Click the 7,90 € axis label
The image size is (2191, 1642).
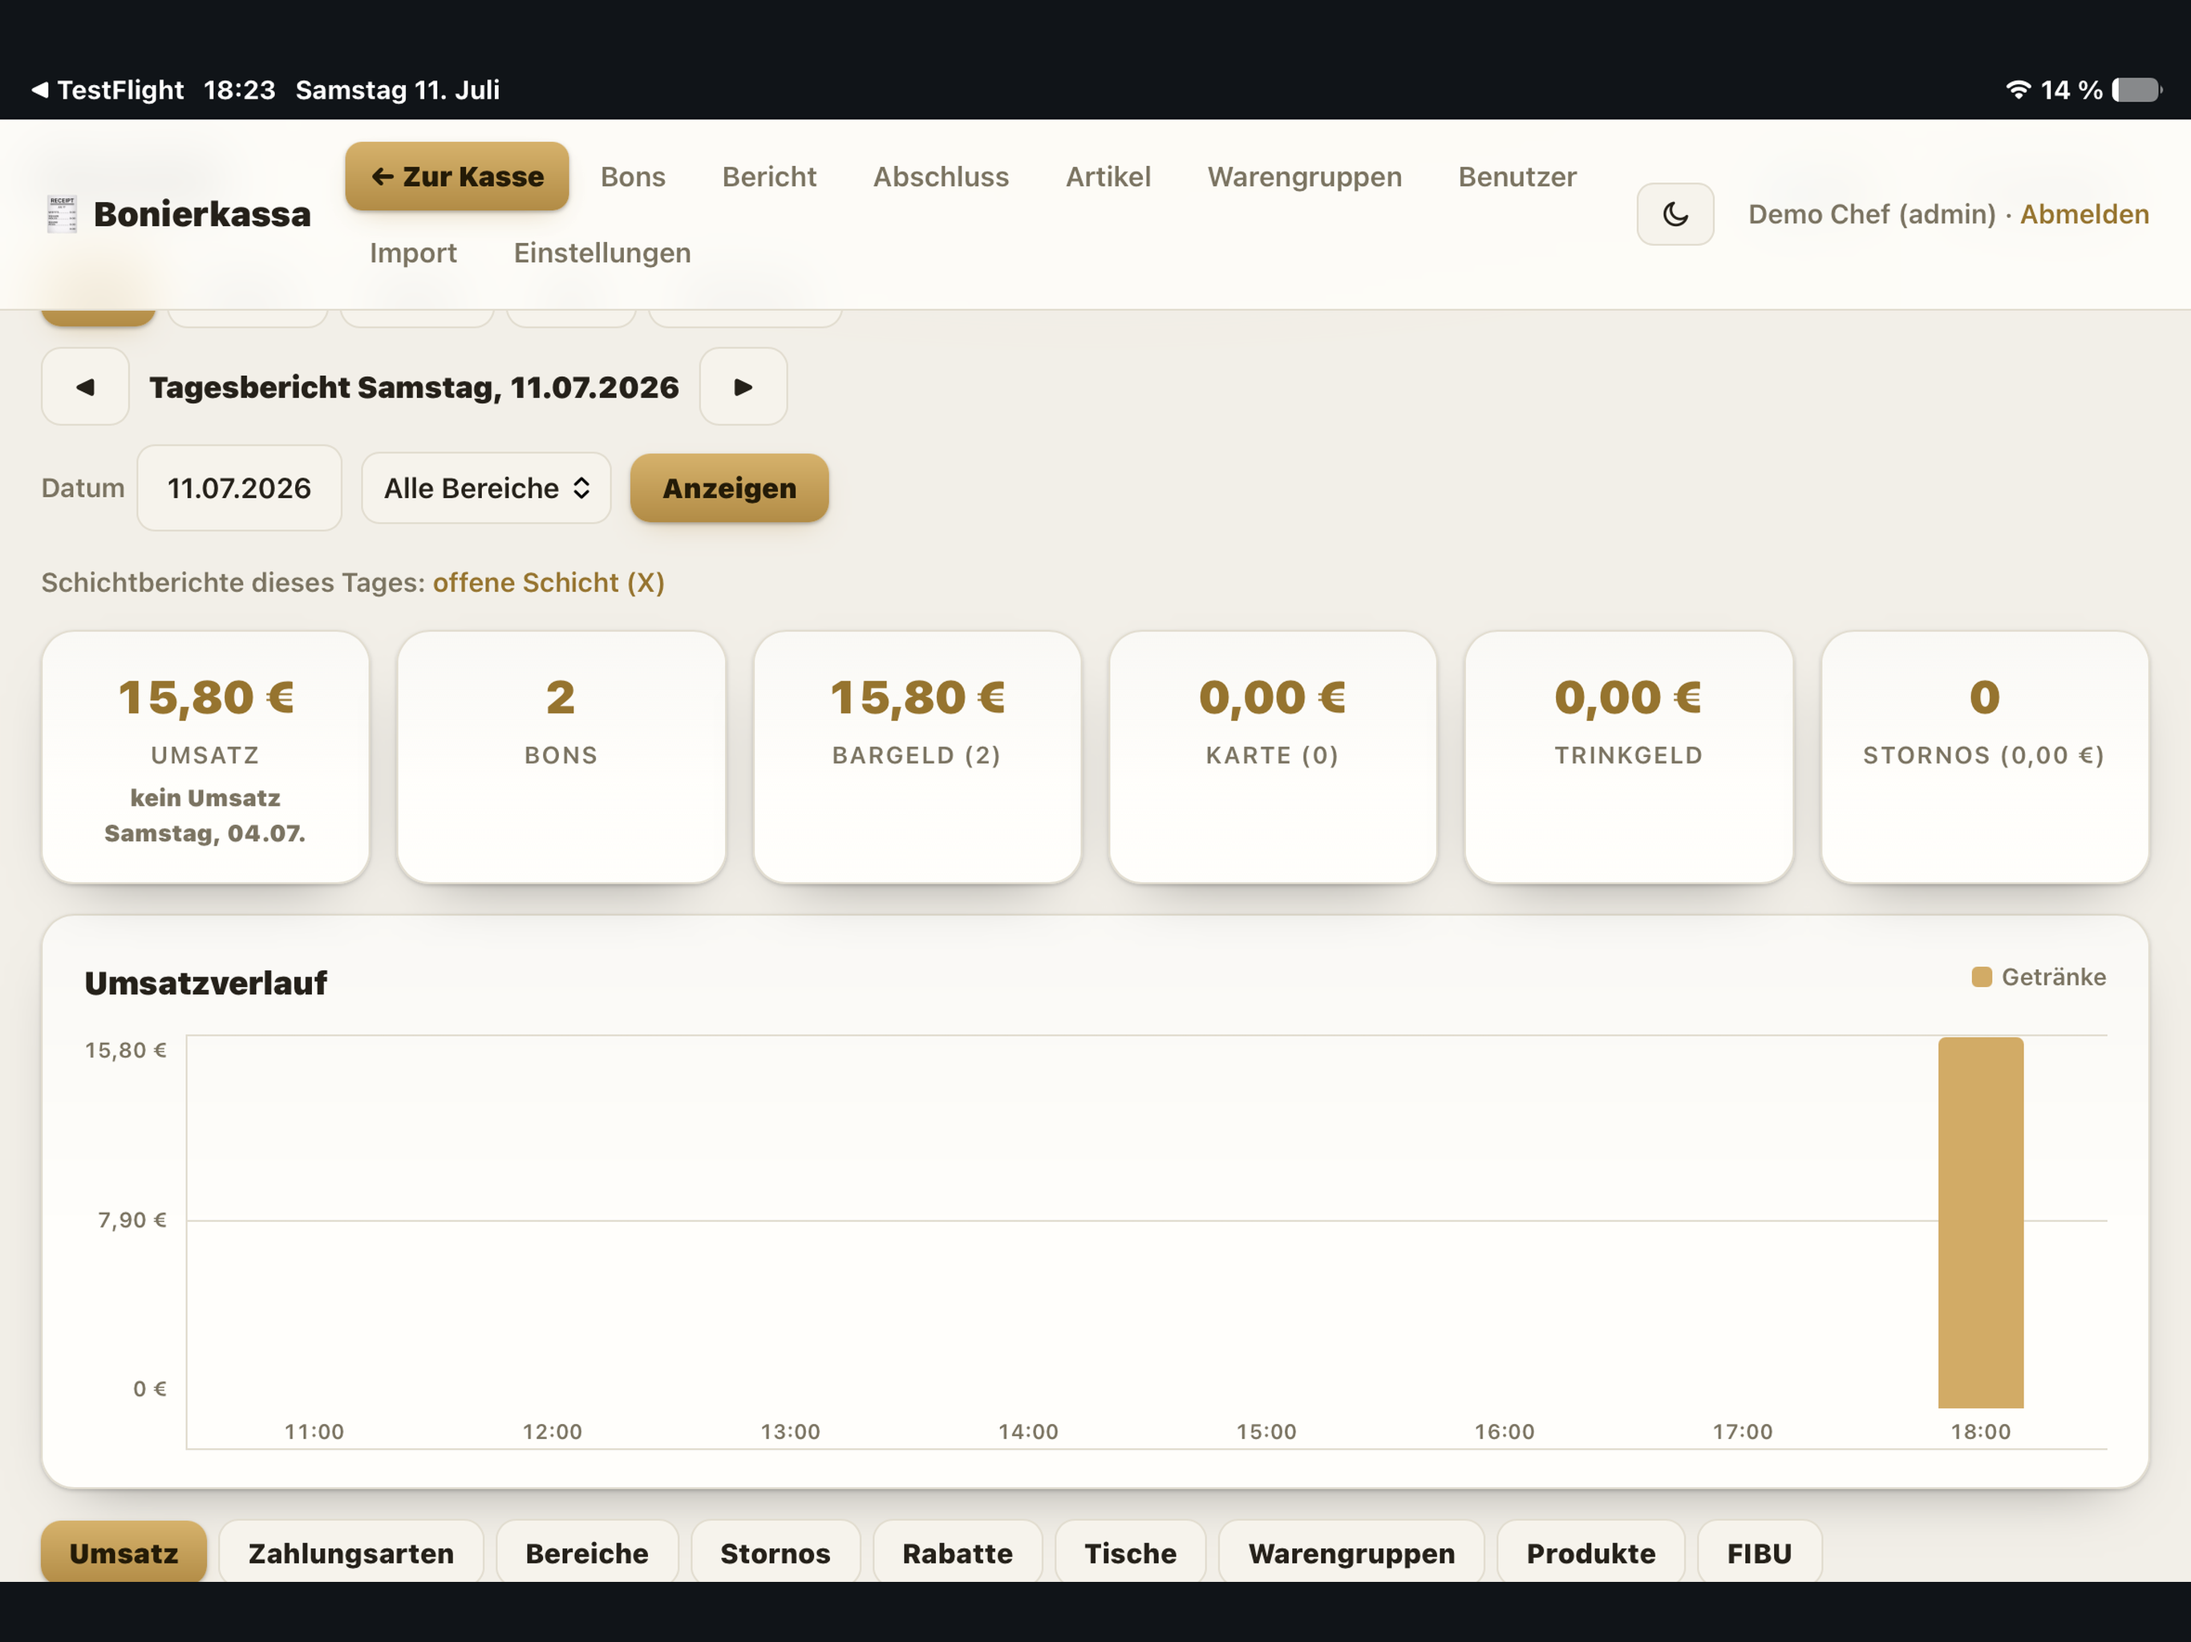tap(132, 1220)
